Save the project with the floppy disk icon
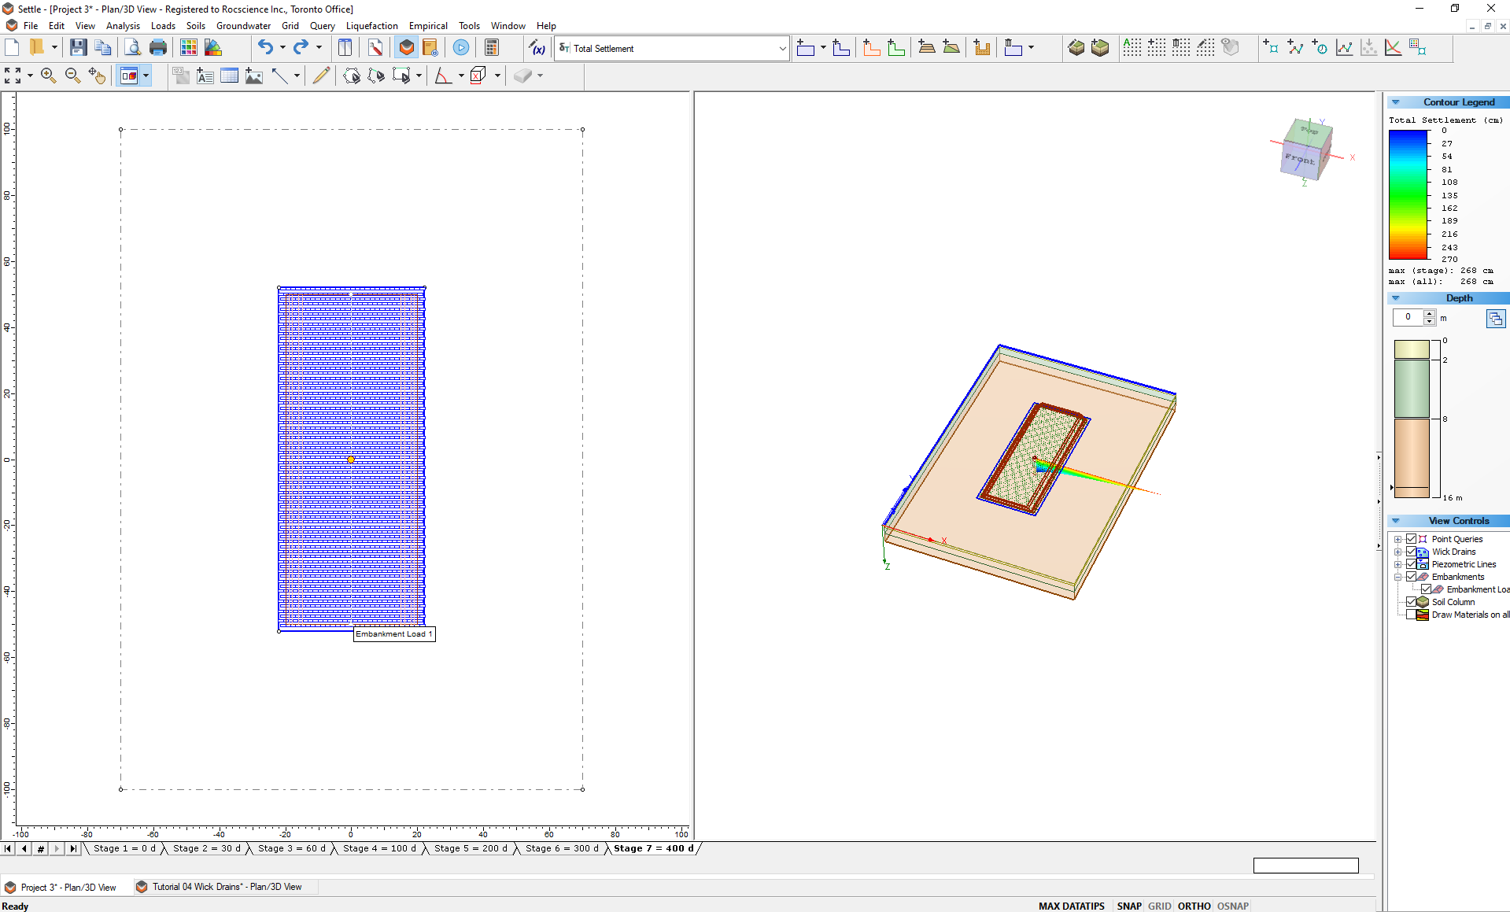 [78, 48]
